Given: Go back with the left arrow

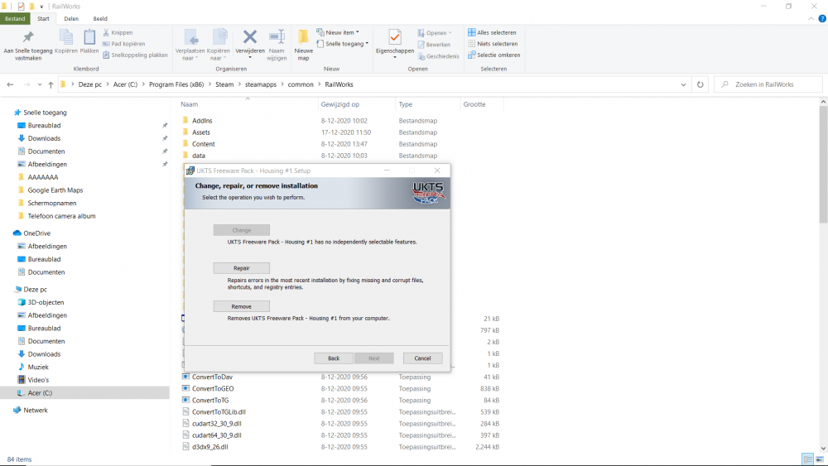Looking at the screenshot, I should [x=10, y=84].
